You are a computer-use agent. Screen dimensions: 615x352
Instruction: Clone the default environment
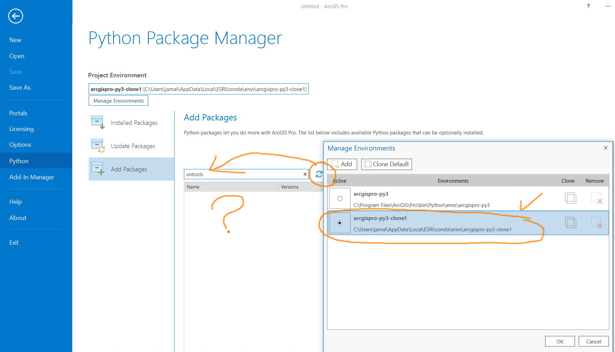tap(386, 164)
